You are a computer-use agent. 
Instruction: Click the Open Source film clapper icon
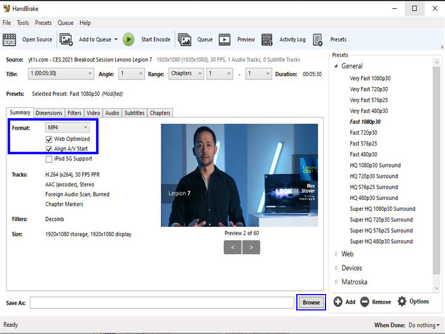9,39
